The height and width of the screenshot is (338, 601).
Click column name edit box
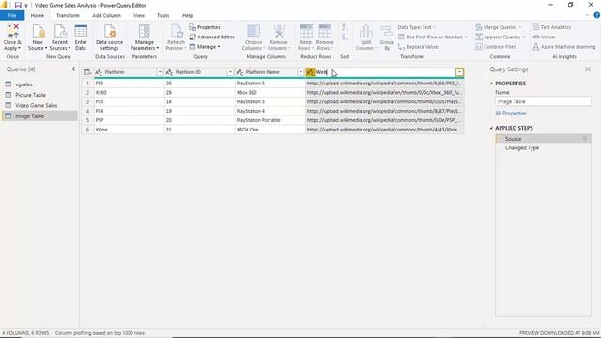tap(385, 72)
